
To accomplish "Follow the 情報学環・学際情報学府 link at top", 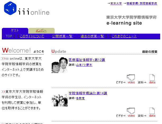I will tap(142, 3).
